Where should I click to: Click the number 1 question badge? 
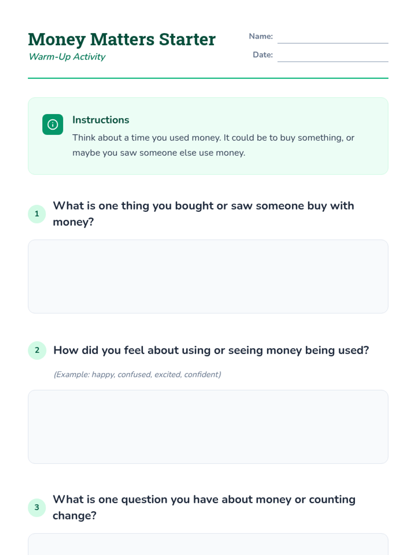[37, 214]
